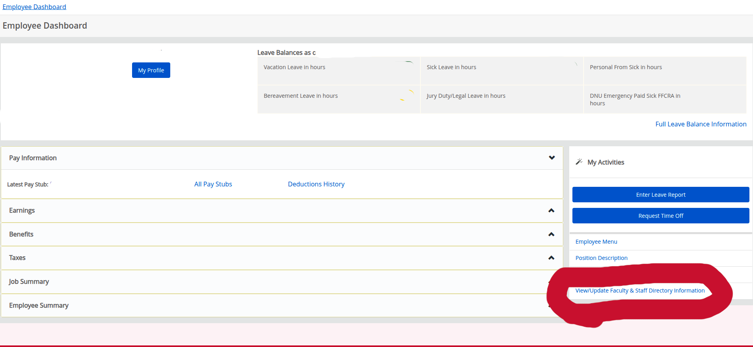Screen dimensions: 753x347
Task: Open Full Leave Balance Information link
Action: coord(700,124)
